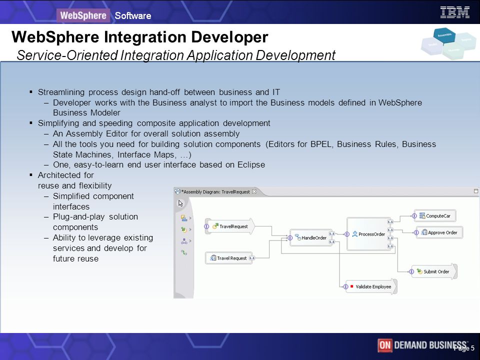This screenshot has height=360, width=480.
Task: Select the ComputeCar component label
Action: (438, 216)
